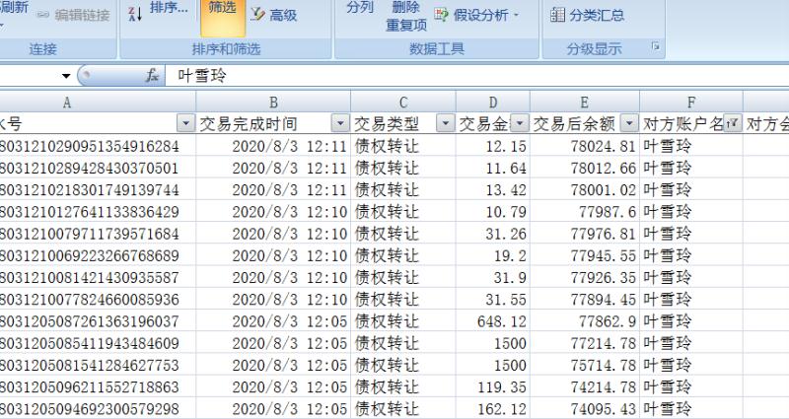The image size is (789, 419).
Task: Select the 交易类型 header cell
Action: [x=403, y=123]
